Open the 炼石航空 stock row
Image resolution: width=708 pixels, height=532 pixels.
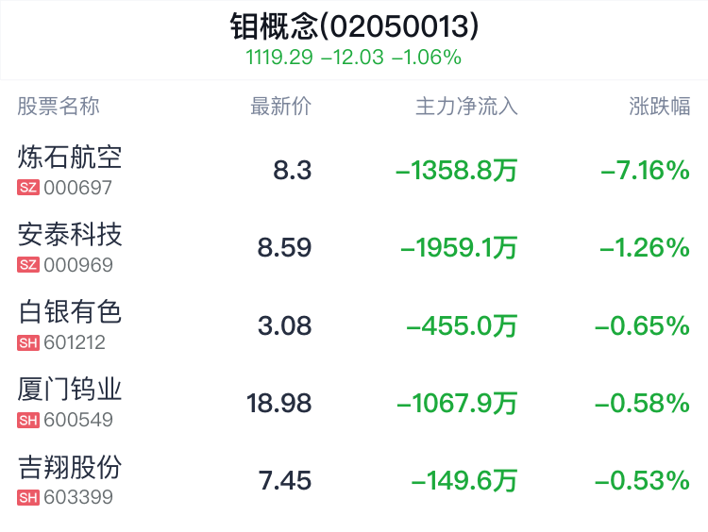(354, 170)
